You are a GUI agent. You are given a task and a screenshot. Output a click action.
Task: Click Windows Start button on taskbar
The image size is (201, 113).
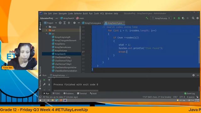(40, 100)
